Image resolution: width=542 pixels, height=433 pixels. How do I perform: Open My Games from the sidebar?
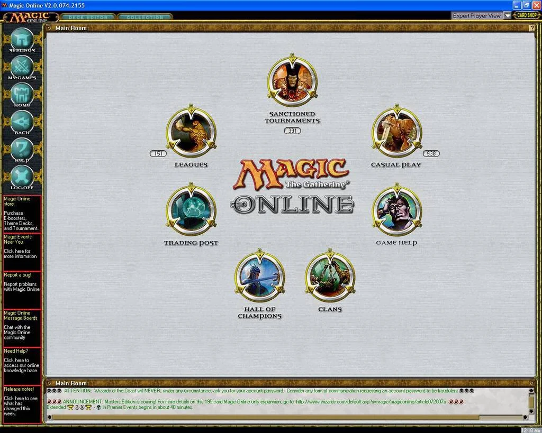point(22,67)
